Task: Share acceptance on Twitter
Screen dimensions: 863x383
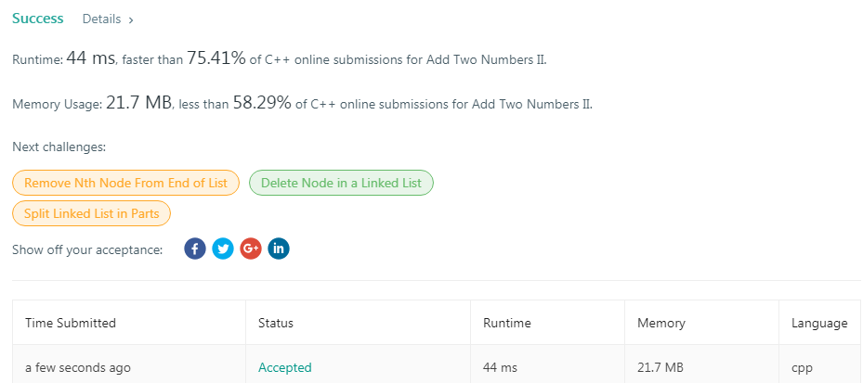Action: tap(223, 249)
